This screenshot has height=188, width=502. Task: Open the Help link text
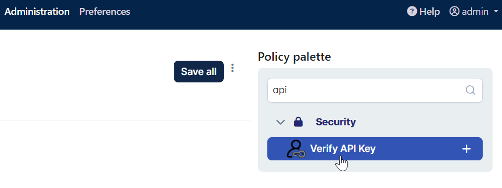tap(429, 12)
